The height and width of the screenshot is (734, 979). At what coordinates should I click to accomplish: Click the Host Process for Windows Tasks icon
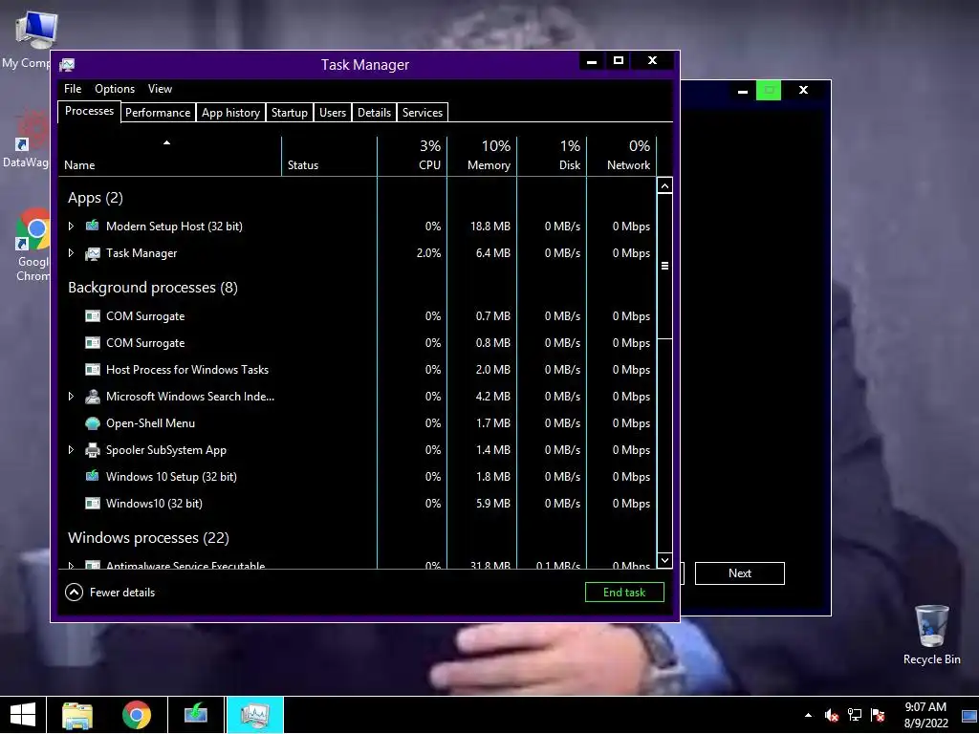93,370
